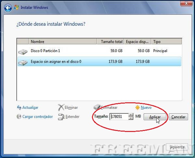Click the Nuevo link
Viewport: 195px width, 158px height.
tap(146, 108)
